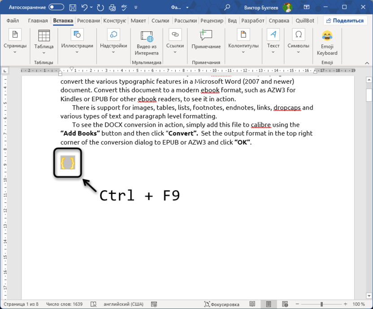Switch to read mode view in status bar
This screenshot has width=373, height=309.
(252, 304)
